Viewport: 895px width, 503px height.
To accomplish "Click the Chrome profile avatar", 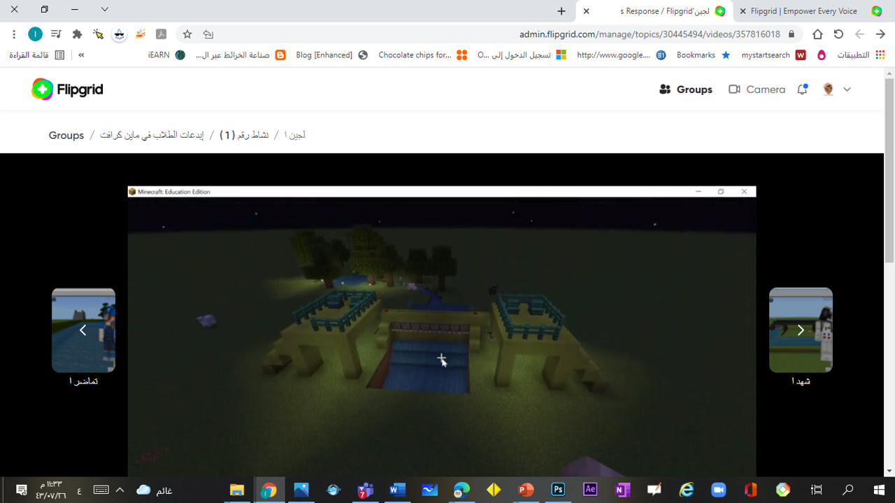I will click(x=35, y=34).
